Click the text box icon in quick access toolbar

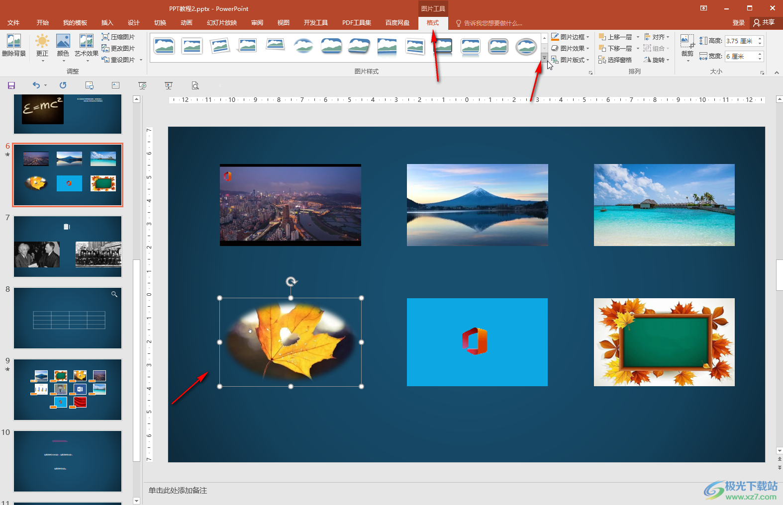[x=116, y=85]
